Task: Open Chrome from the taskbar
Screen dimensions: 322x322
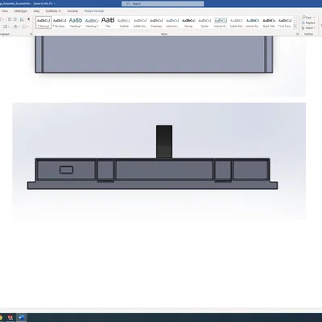Action: coord(1,318)
